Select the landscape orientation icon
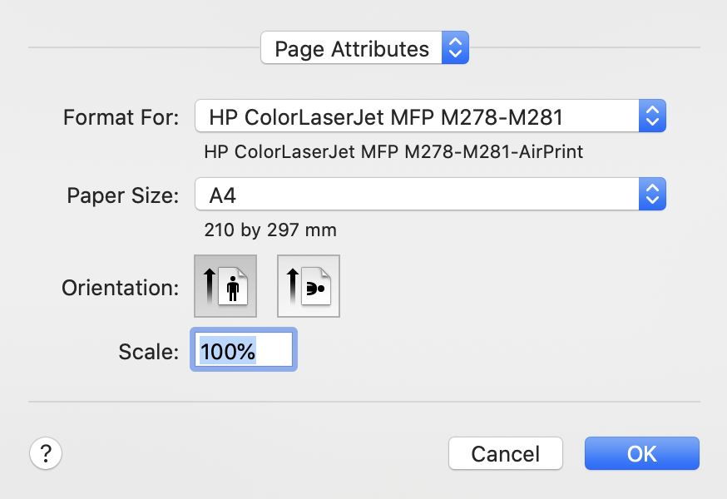 (309, 286)
